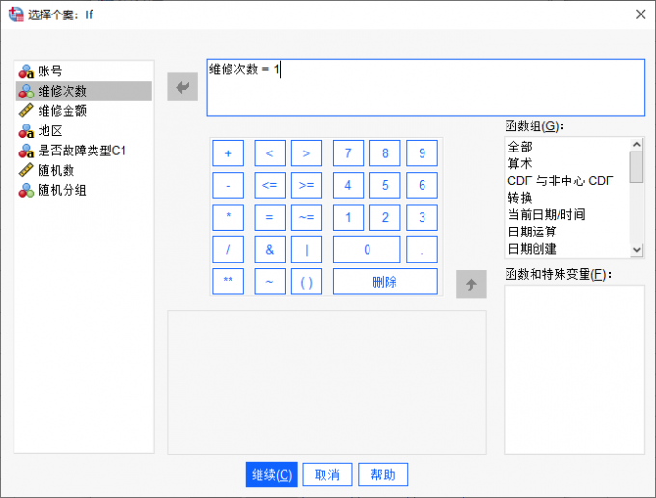Viewport: 656px width, 498px height.
Task: Click the not equal (~=) button
Action: 307,217
